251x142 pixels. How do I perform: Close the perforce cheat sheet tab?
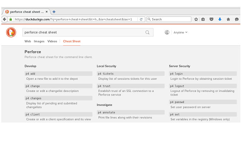pos(47,12)
